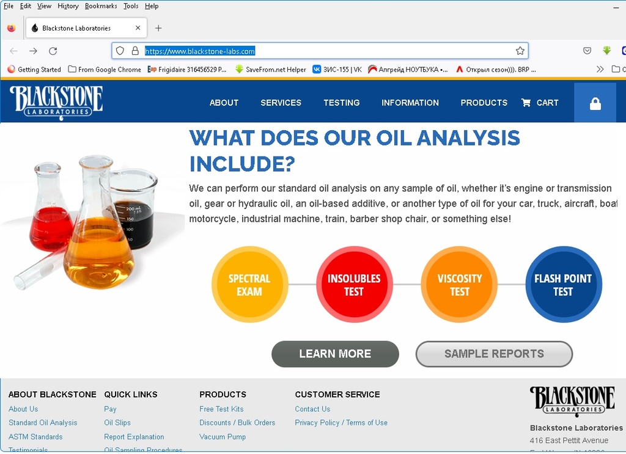Open the shopping CART

pyautogui.click(x=540, y=103)
